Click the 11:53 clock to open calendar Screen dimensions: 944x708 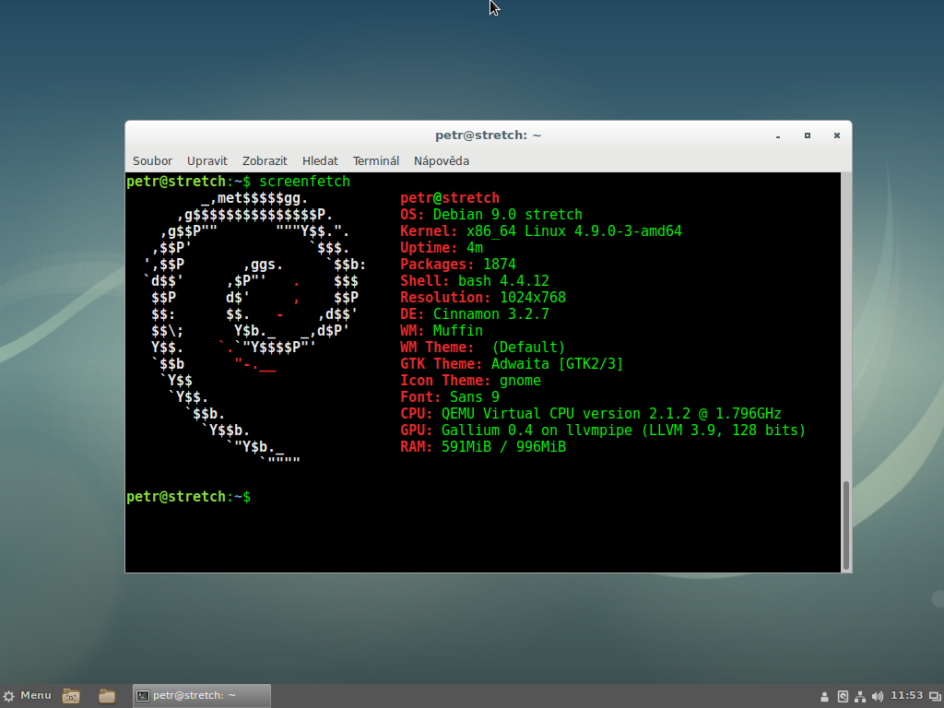(x=906, y=696)
